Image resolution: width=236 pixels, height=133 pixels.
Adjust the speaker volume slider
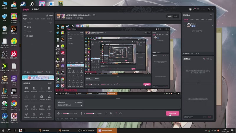(x=68, y=113)
